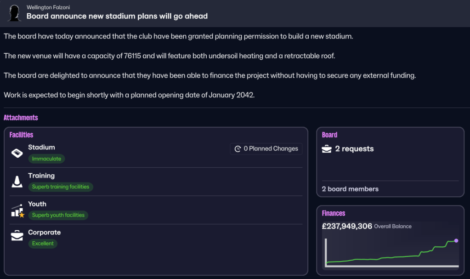Click the Stadium pitch icon
The width and height of the screenshot is (470, 279).
click(17, 153)
